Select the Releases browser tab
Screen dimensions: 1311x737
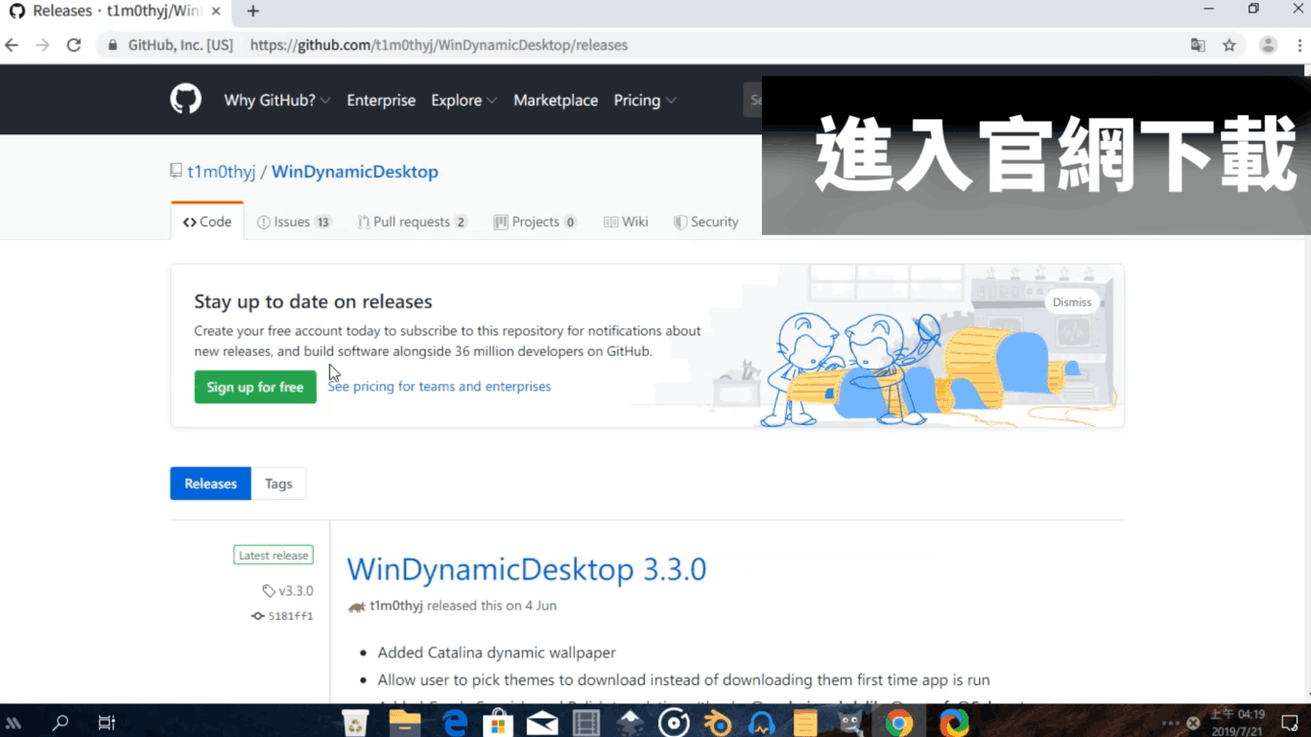[116, 12]
